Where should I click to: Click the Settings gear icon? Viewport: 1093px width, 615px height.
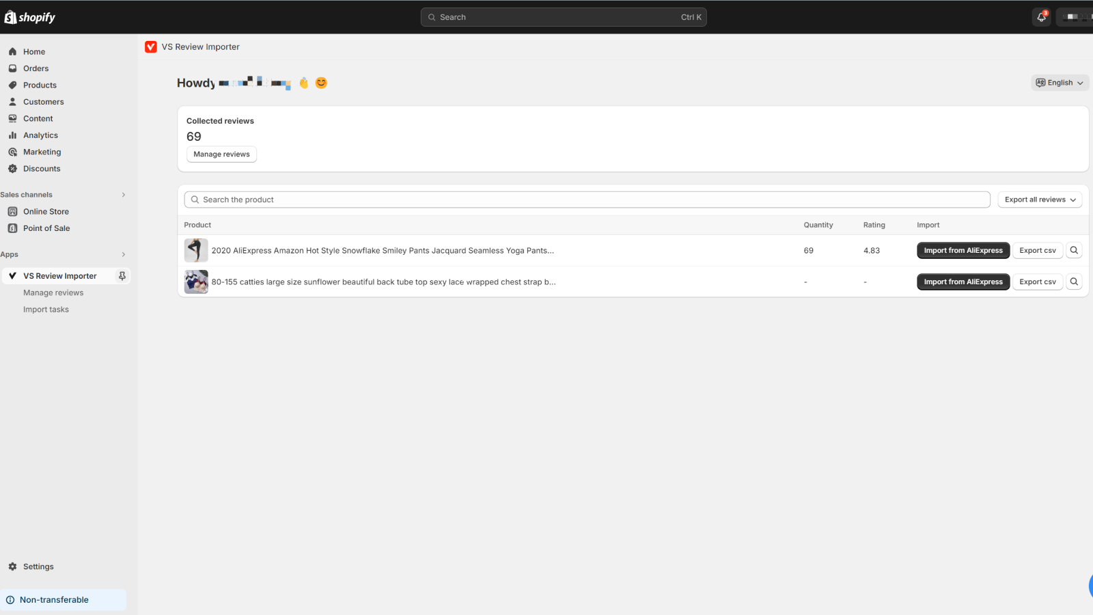coord(12,566)
